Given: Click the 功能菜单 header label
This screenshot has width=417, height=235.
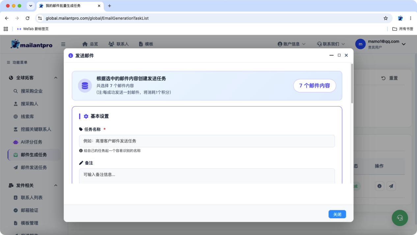Looking at the screenshot, I should coord(20,62).
